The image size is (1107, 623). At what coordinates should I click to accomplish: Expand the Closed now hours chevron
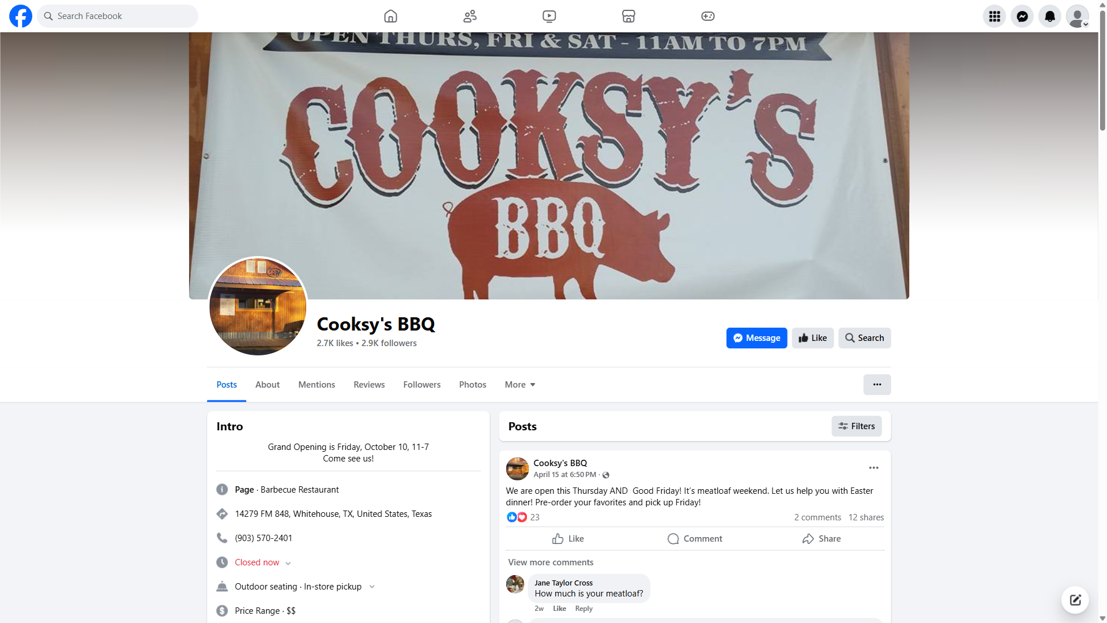click(x=288, y=563)
